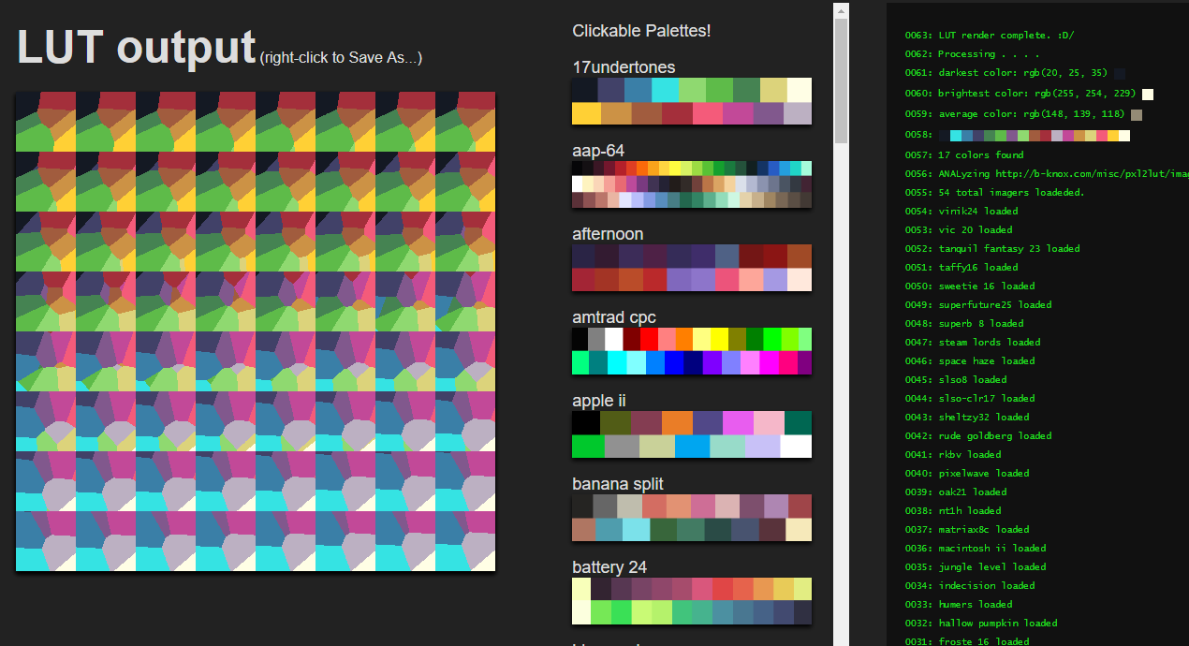Choose the afternoon palette strip
The width and height of the screenshot is (1189, 646).
coord(691,268)
